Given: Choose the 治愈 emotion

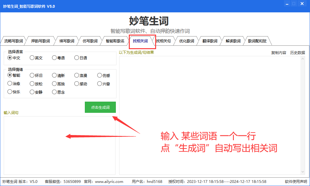Looking at the screenshot, I should pyautogui.click(x=14, y=84).
